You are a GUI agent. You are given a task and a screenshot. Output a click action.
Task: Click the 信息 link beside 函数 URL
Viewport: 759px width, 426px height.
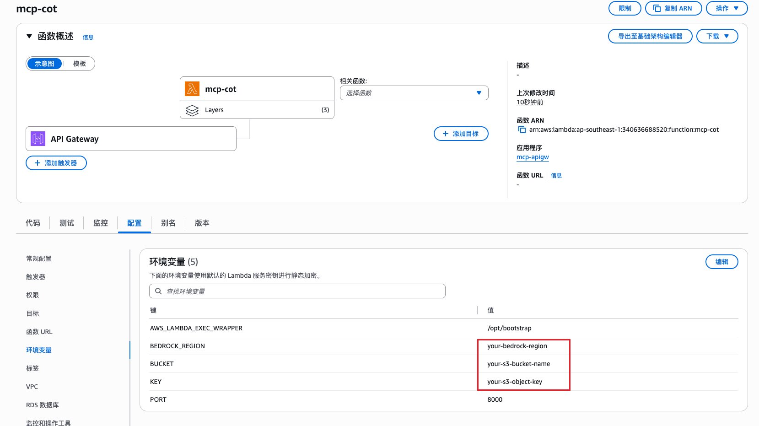[556, 175]
